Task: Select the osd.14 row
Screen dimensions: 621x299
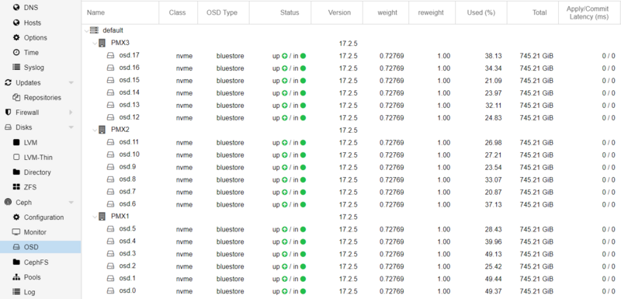Action: point(352,93)
